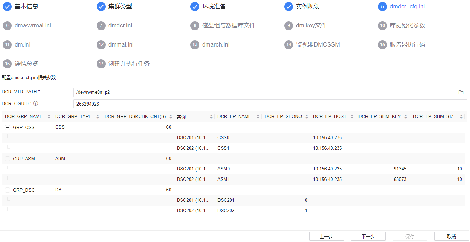This screenshot has width=470, height=242.
Task: Go to the 实例规划 step label
Action: [308, 7]
